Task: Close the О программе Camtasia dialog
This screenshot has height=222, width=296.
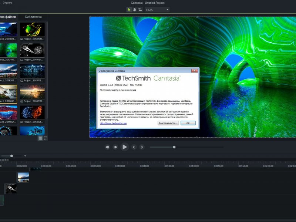Action: tap(195, 71)
